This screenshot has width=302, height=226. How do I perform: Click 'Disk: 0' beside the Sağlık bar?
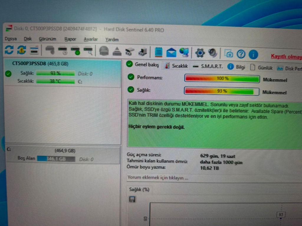pos(85,74)
